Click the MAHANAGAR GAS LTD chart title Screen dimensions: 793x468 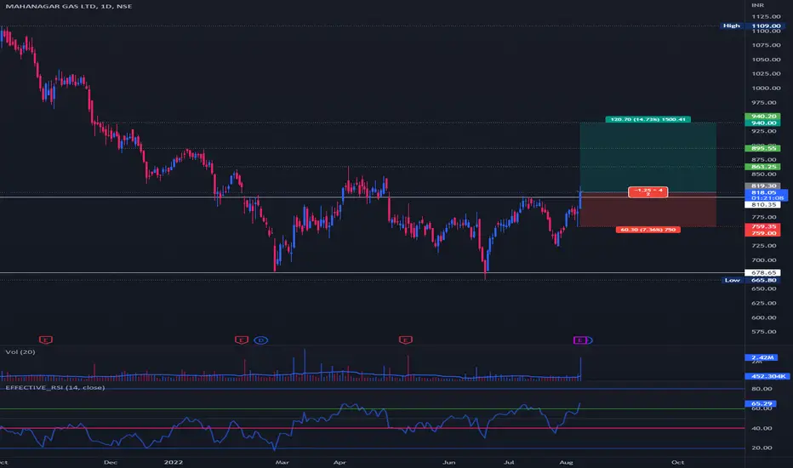coord(68,6)
